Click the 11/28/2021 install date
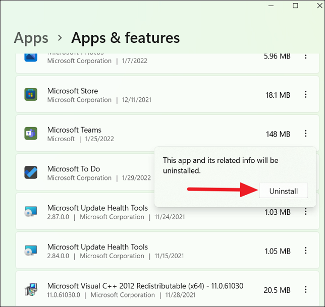325x307 pixels. pos(180,295)
